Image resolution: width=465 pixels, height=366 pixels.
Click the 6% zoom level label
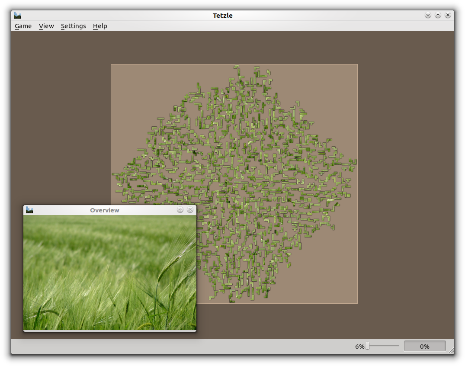pos(359,347)
